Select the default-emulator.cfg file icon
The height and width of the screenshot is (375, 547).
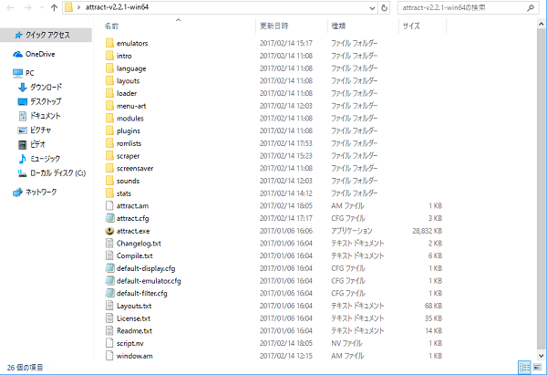[x=109, y=281]
